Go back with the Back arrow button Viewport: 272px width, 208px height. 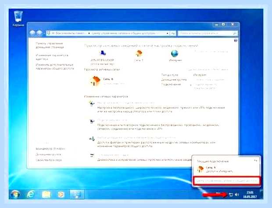(32, 33)
